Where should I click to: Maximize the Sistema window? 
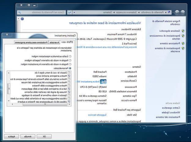[29, 5]
